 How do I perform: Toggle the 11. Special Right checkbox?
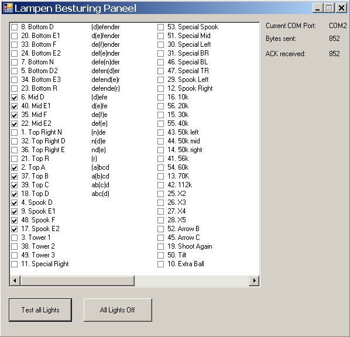click(14, 264)
